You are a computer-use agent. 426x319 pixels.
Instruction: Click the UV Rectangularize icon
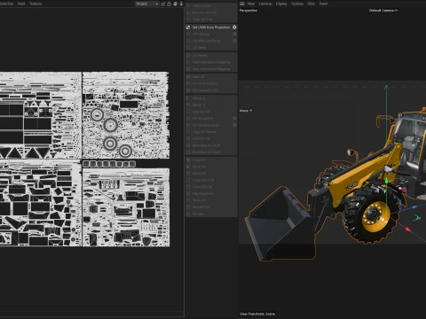(x=188, y=125)
